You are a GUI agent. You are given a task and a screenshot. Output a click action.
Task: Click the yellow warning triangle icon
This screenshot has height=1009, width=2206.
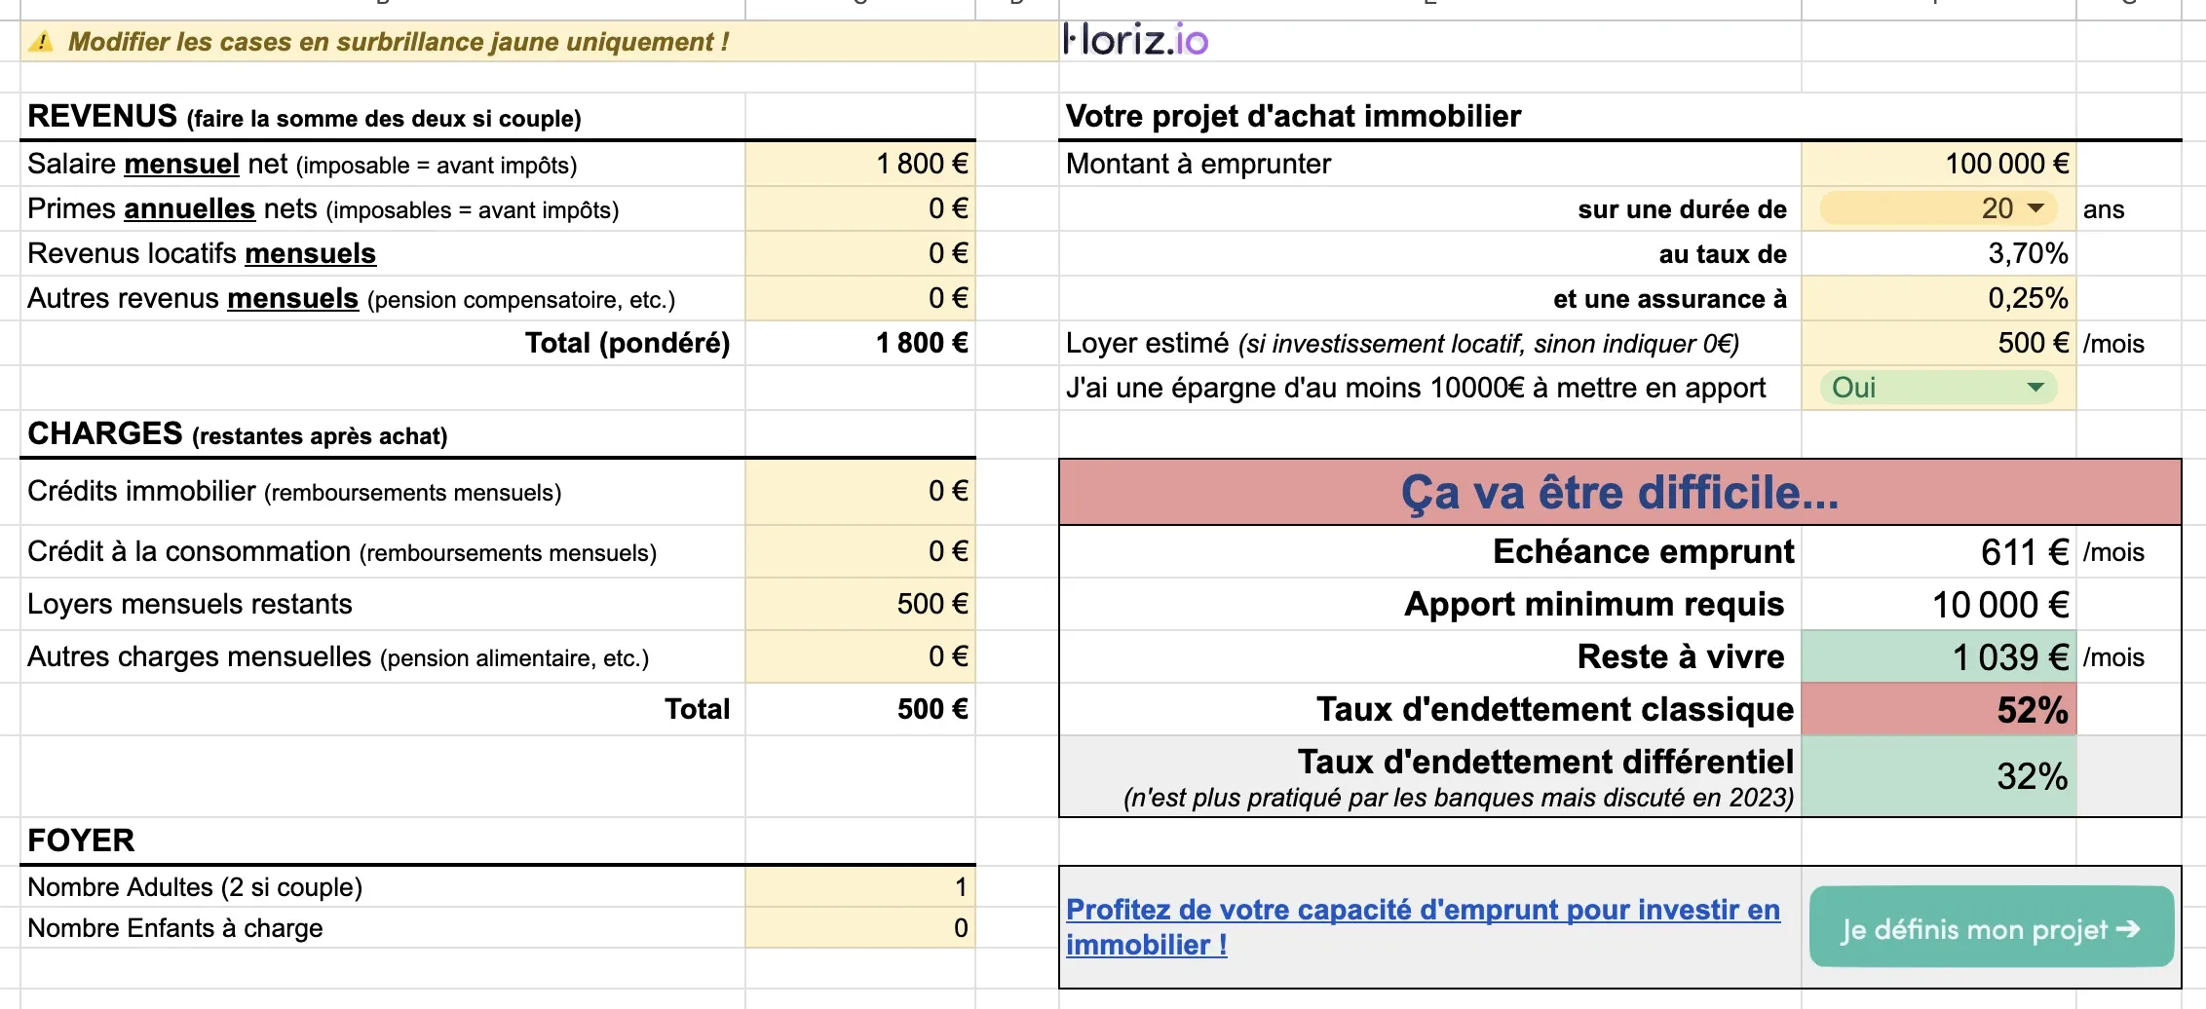41,43
